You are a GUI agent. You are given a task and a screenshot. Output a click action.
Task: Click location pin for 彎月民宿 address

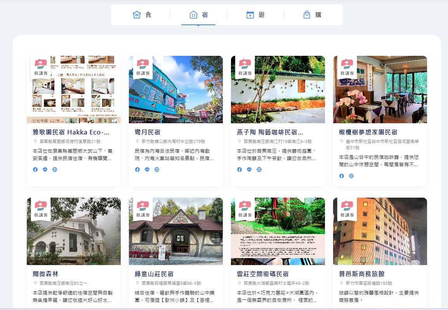[137, 141]
